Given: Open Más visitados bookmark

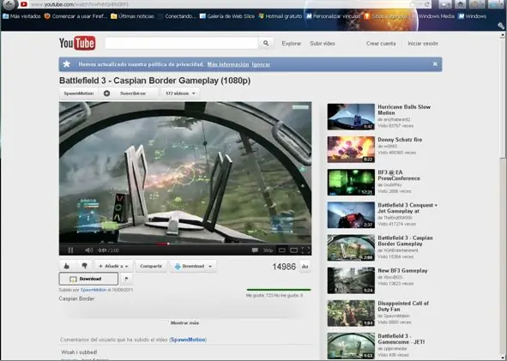Looking at the screenshot, I should point(22,16).
